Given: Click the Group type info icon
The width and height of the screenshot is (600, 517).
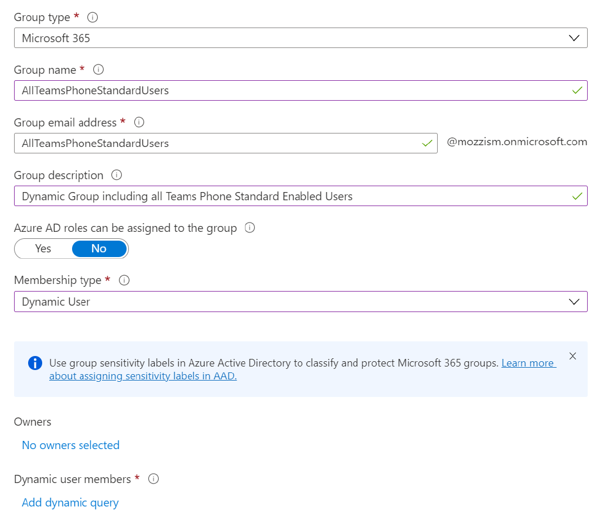Looking at the screenshot, I should click(x=92, y=17).
